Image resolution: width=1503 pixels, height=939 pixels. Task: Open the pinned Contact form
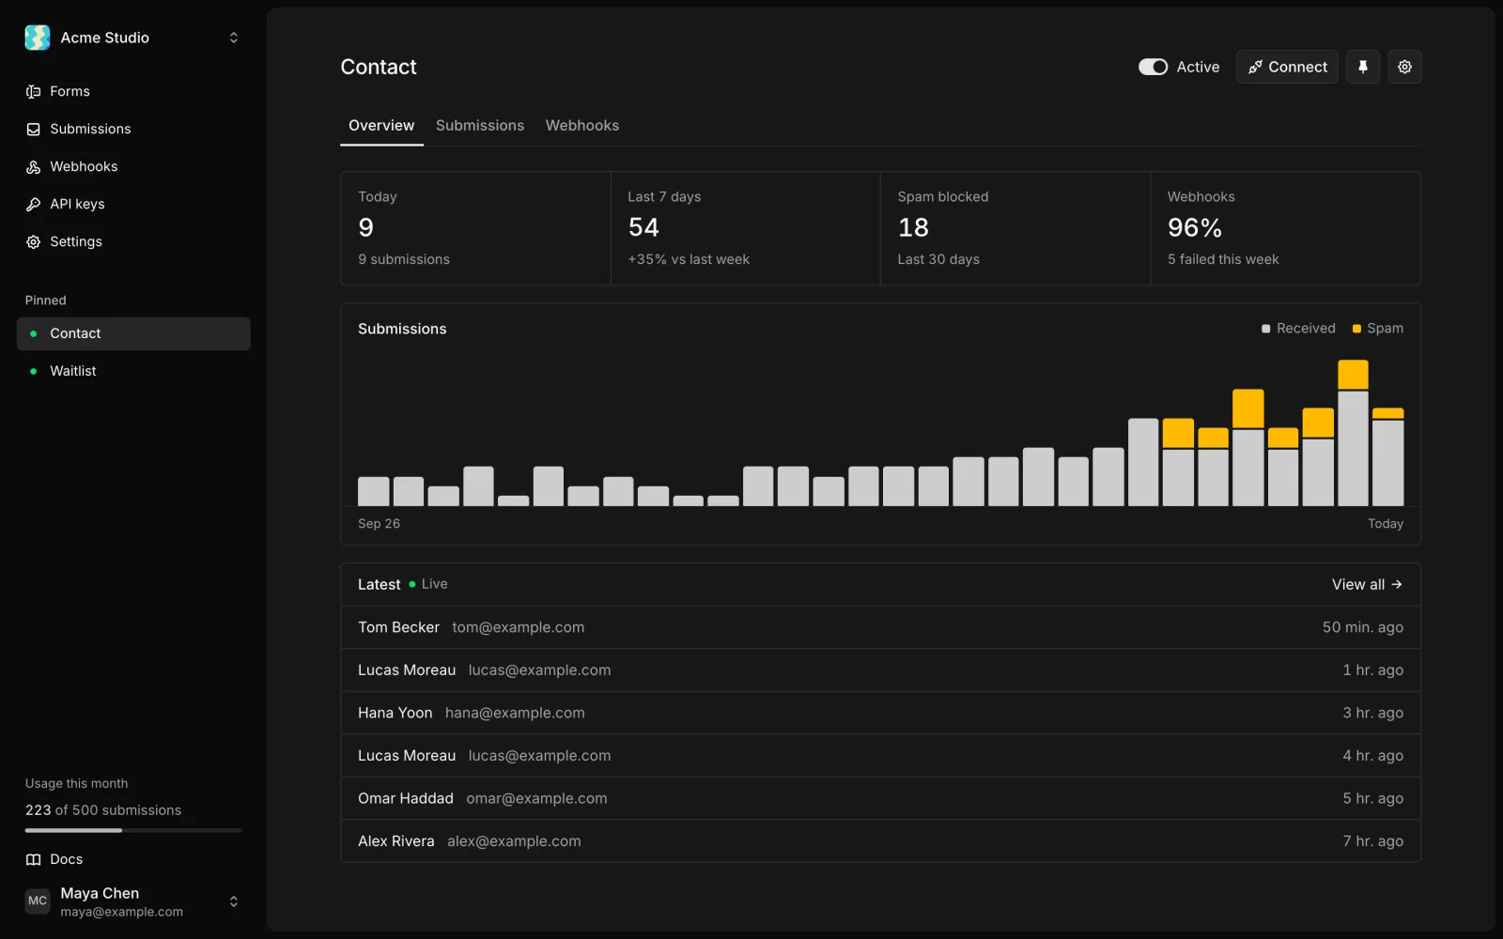133,333
